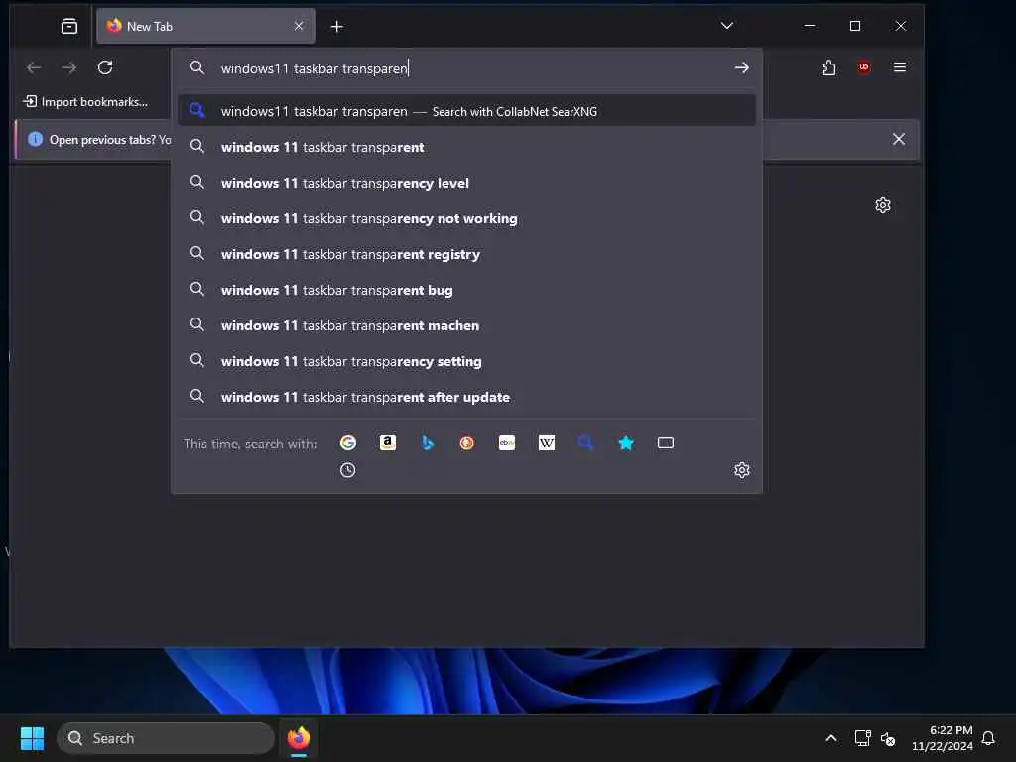Open the uBlock Origin extension icon
Screen dimensions: 1016x762
pos(864,67)
